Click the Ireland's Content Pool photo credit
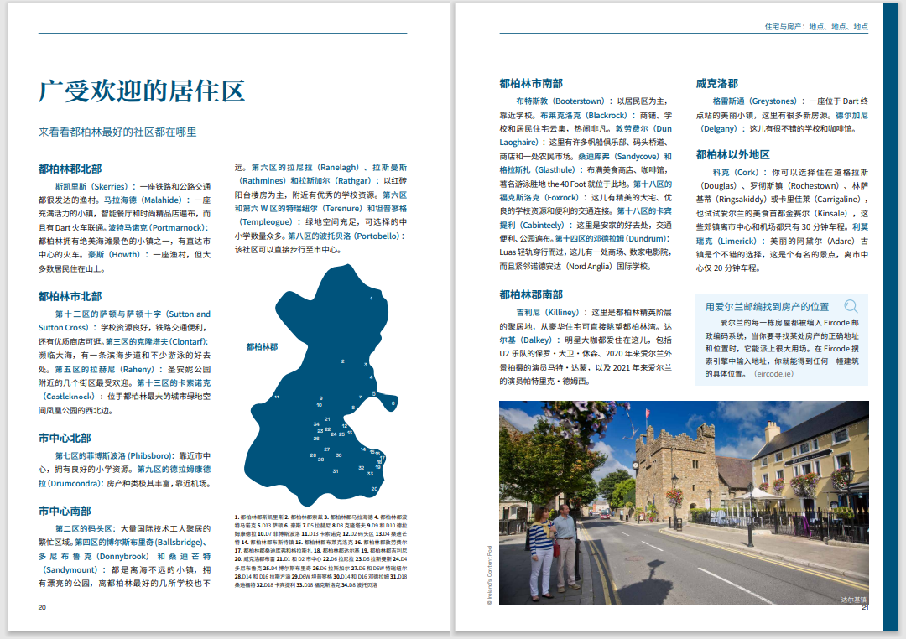This screenshot has width=906, height=639. [x=489, y=575]
